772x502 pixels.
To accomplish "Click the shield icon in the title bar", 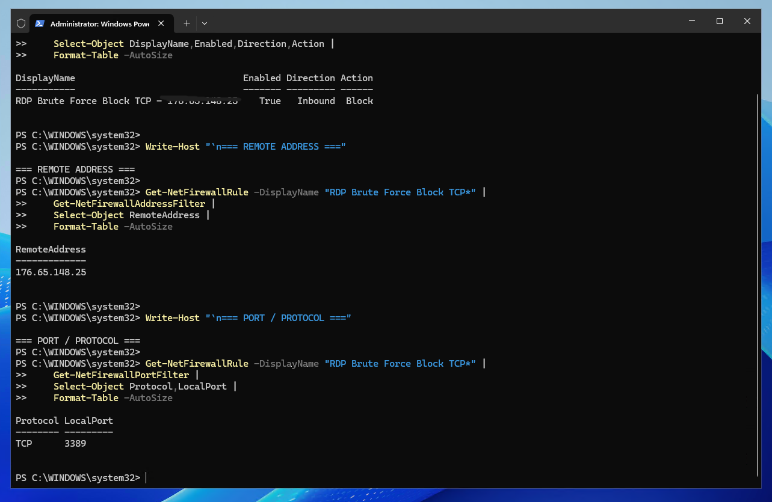I will click(21, 23).
